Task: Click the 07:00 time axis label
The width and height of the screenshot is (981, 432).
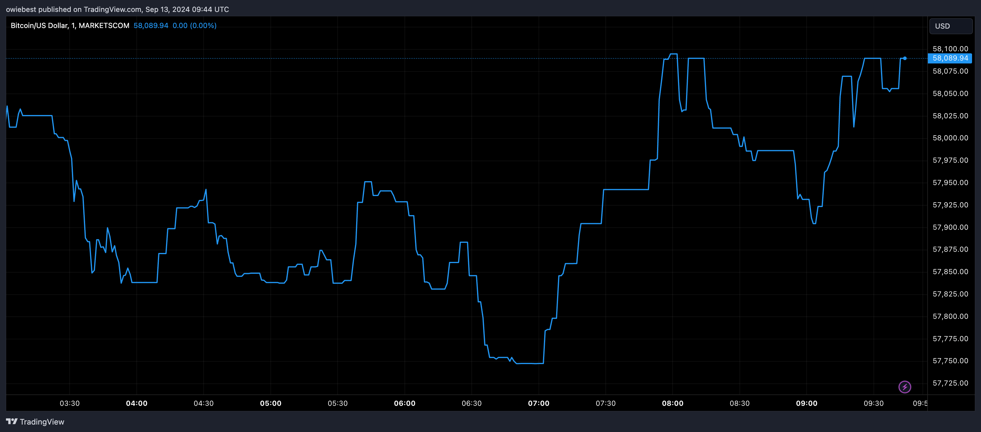Action: pyautogui.click(x=539, y=403)
